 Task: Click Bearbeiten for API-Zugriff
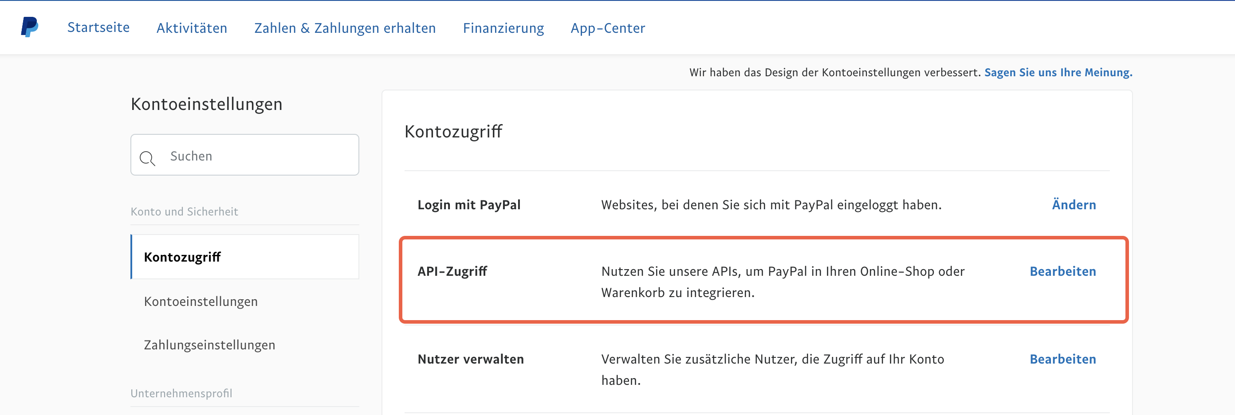point(1062,271)
